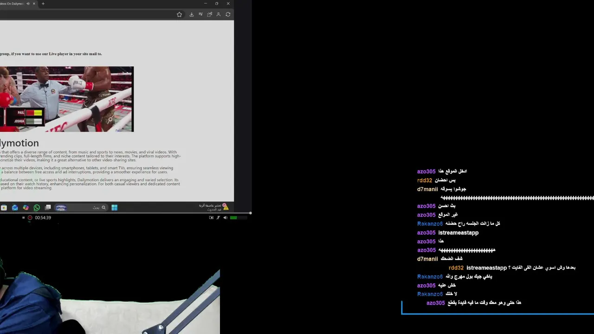Toggle the muted microphone icon
Image resolution: width=594 pixels, height=334 pixels.
click(218, 218)
